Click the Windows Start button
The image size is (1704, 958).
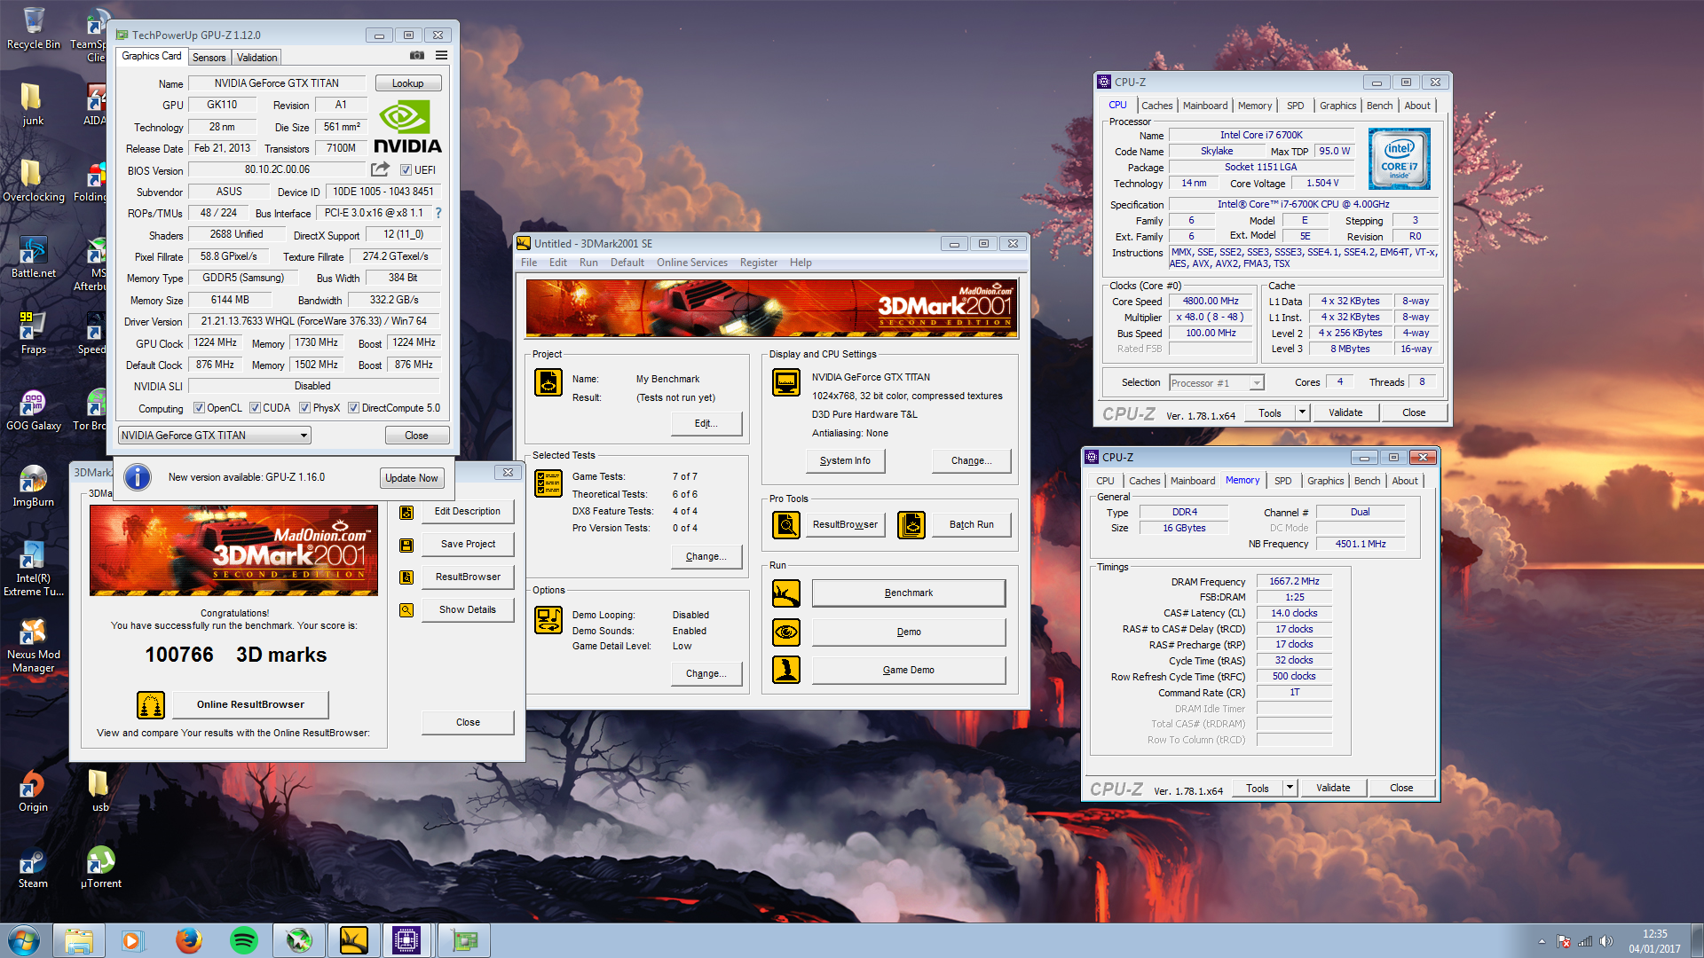pyautogui.click(x=24, y=940)
